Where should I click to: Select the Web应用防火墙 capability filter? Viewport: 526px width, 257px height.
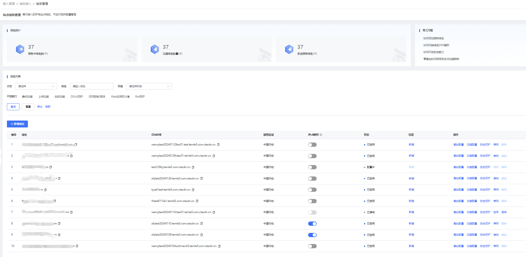120,97
